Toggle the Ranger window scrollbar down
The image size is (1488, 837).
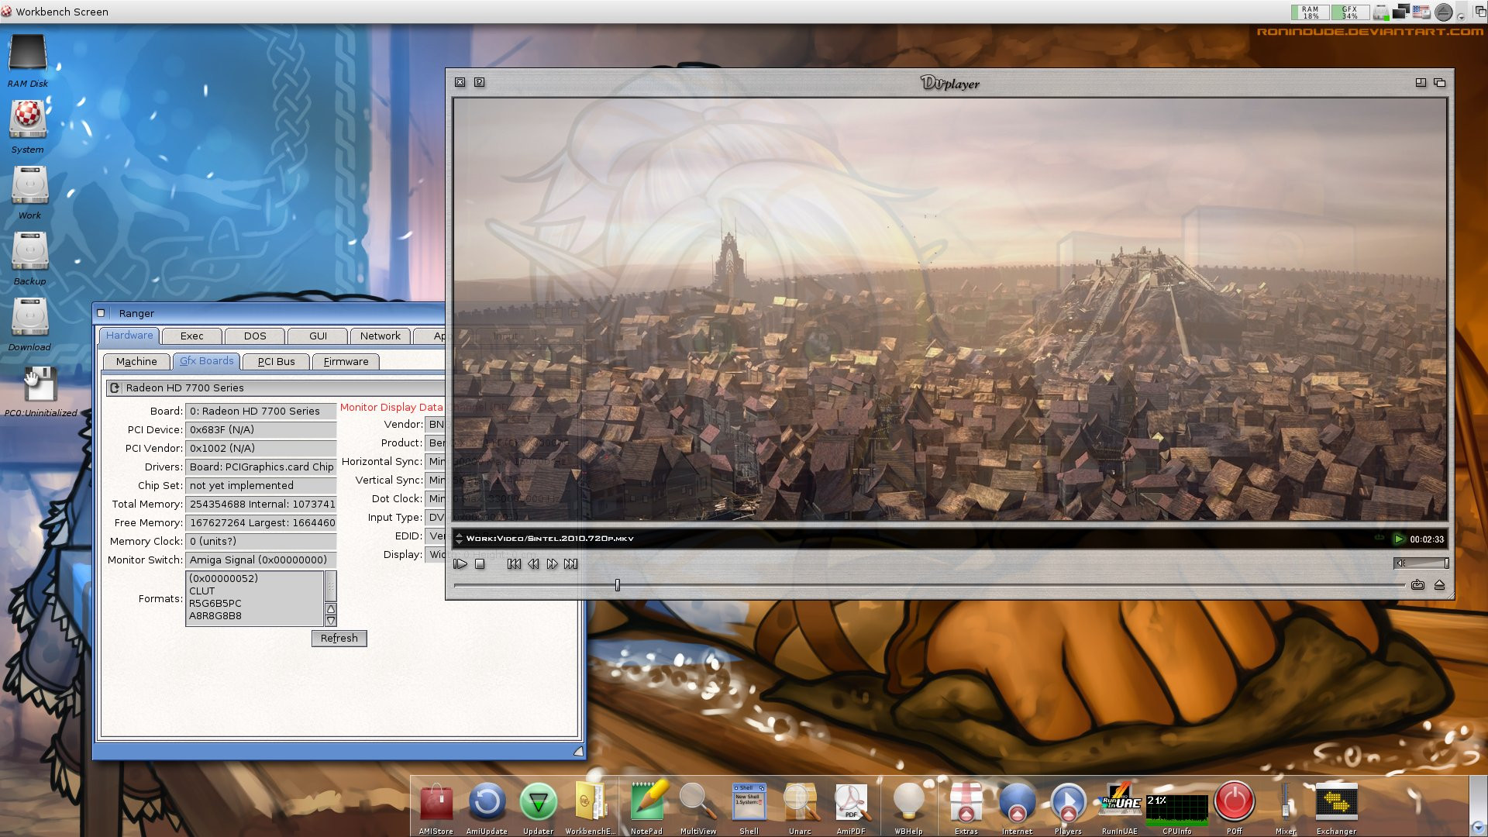click(330, 619)
